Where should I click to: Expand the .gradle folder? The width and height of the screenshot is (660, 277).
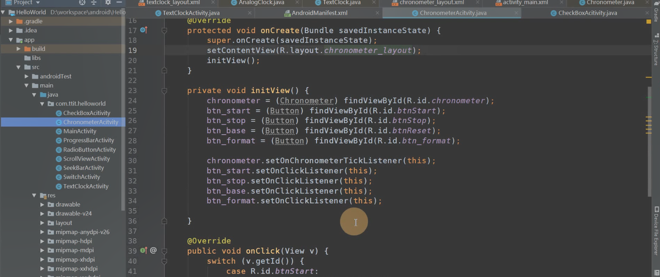[11, 22]
